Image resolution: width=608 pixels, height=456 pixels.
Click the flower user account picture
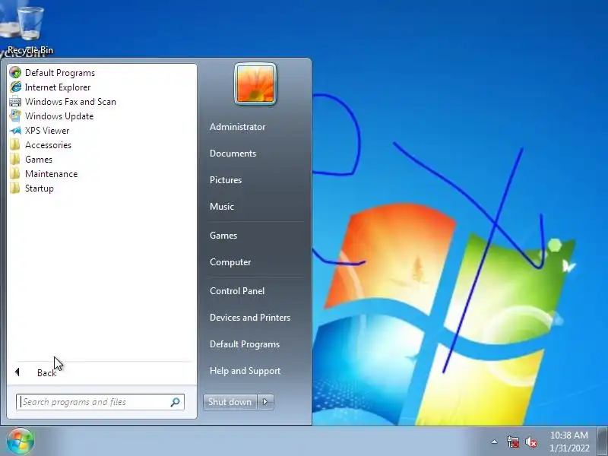point(255,84)
